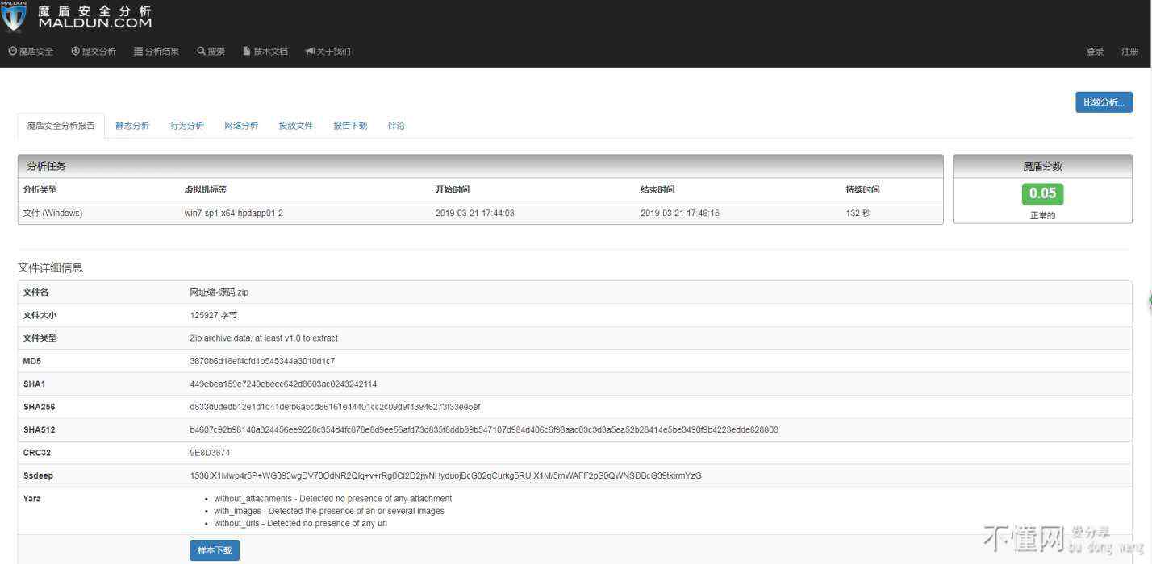The image size is (1152, 564).
Task: Click the 注册 link
Action: pyautogui.click(x=1129, y=52)
